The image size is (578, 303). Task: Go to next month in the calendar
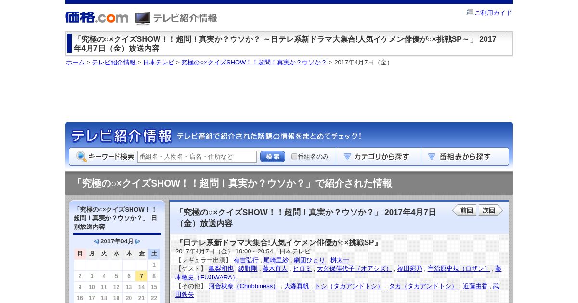tap(138, 241)
